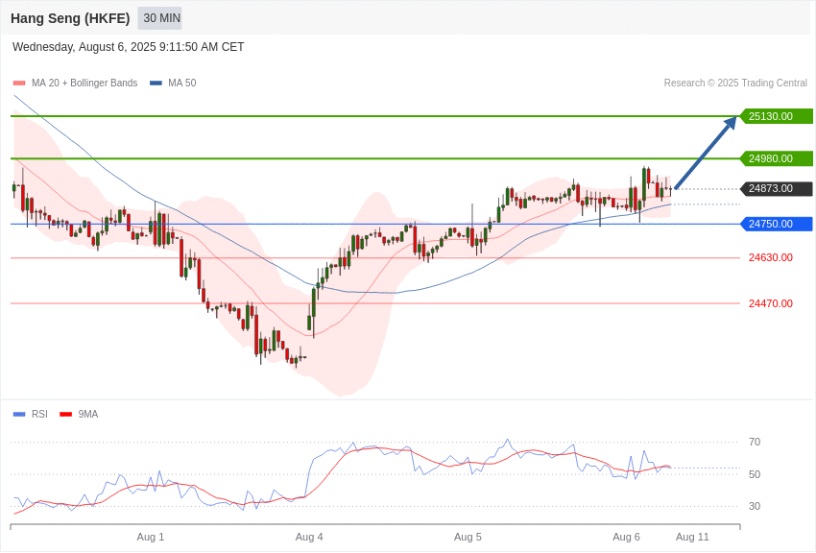
Task: Click the Research © 2025 Trading Central credit
Action: (x=735, y=84)
